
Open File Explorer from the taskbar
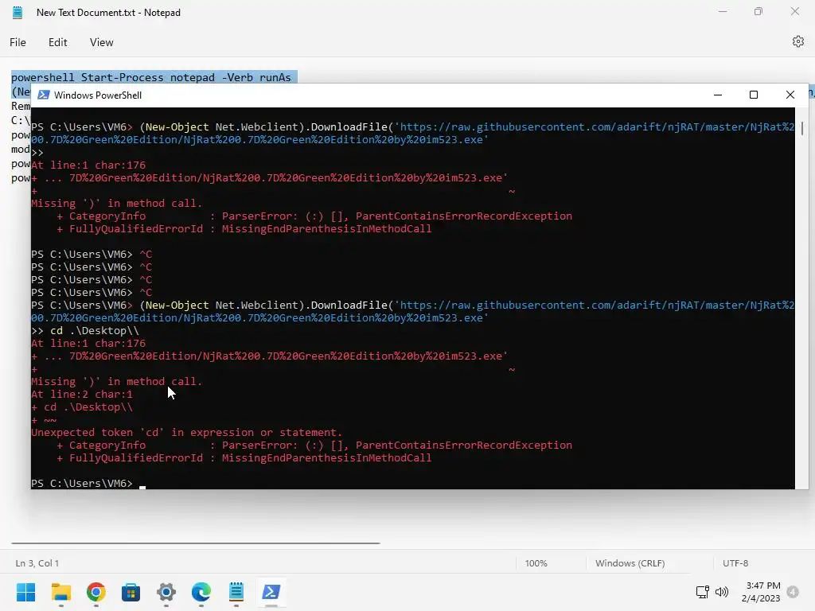[x=60, y=592]
